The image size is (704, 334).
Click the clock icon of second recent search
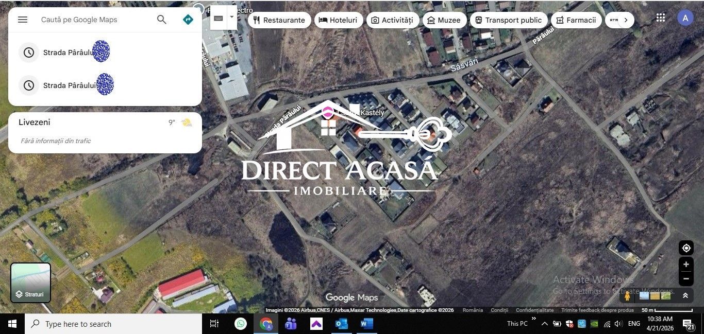29,85
